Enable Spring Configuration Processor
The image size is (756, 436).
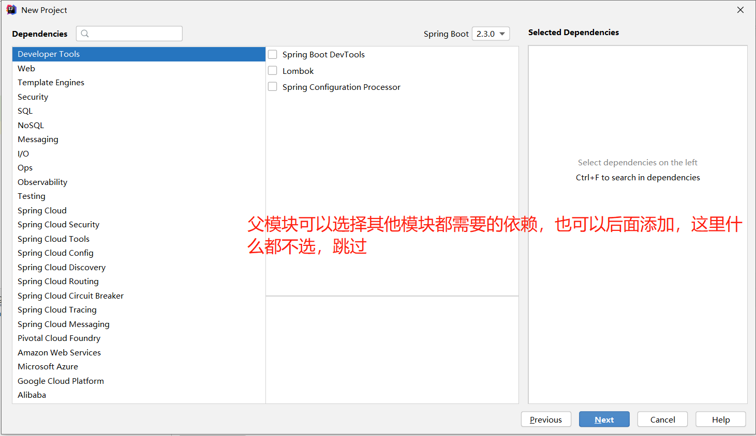[272, 86]
